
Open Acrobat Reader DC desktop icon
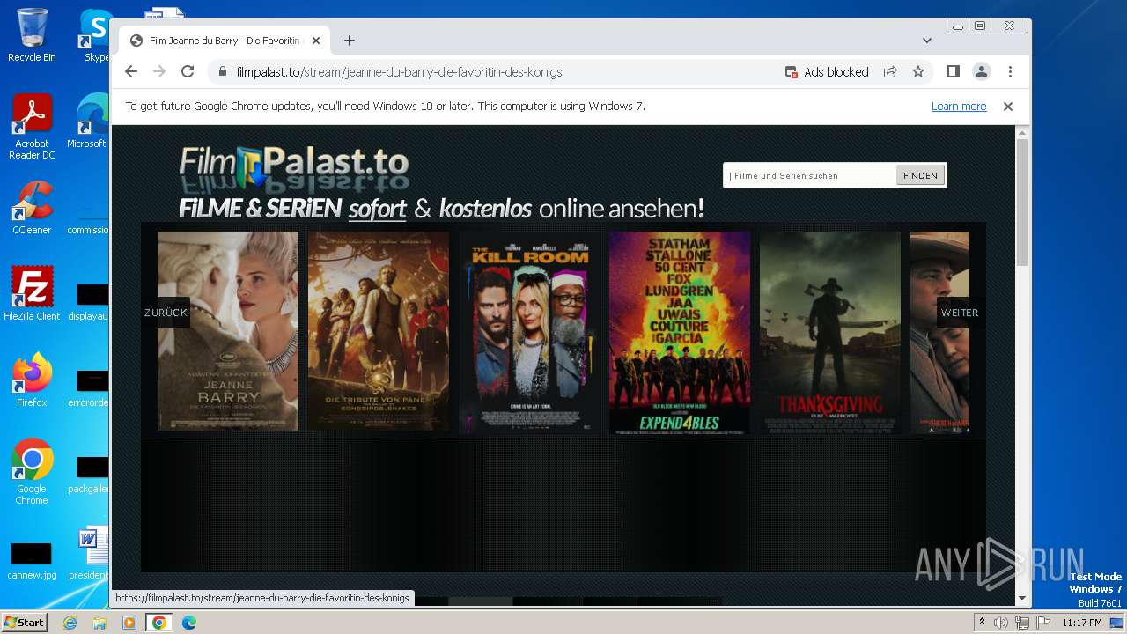[32, 128]
